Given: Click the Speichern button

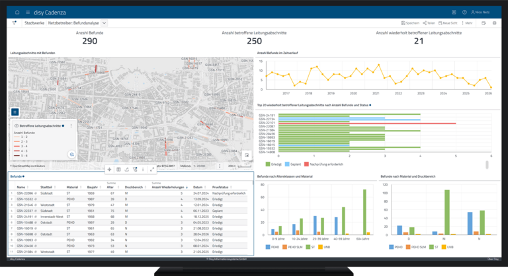Looking at the screenshot, I should [410, 23].
